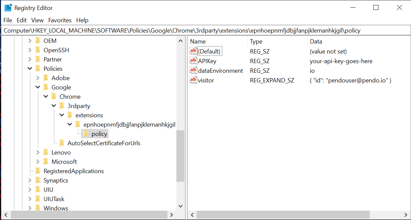Select the OpenSSH key in tree

(56, 50)
